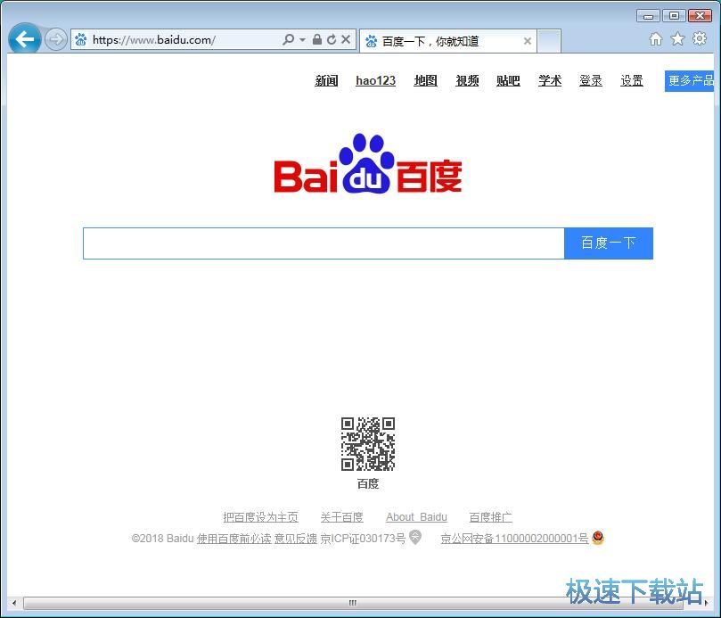Open the 使用百度前必读 link
The height and width of the screenshot is (618, 721).
pyautogui.click(x=234, y=539)
